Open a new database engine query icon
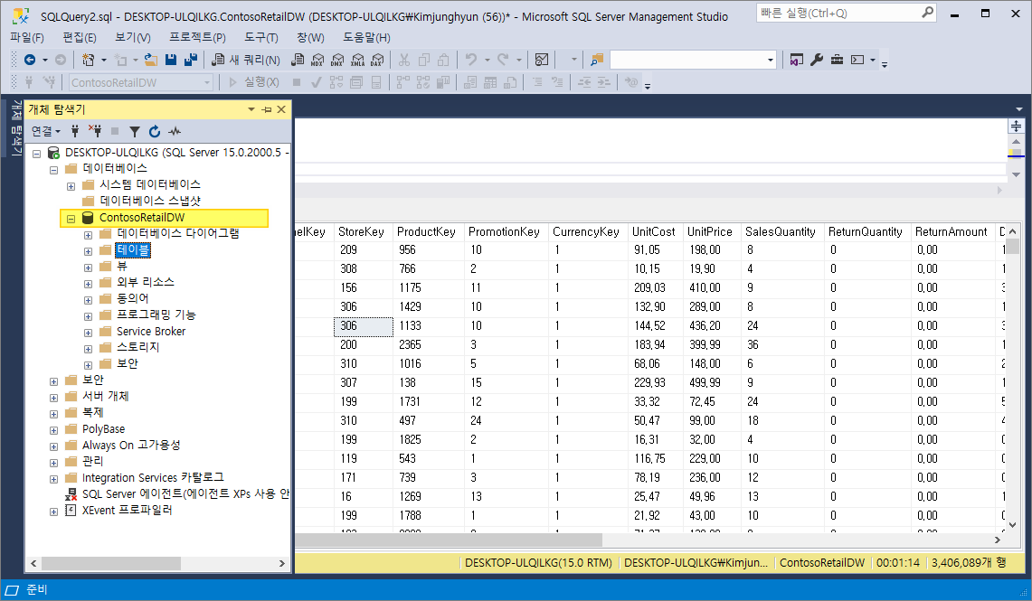 pyautogui.click(x=298, y=60)
